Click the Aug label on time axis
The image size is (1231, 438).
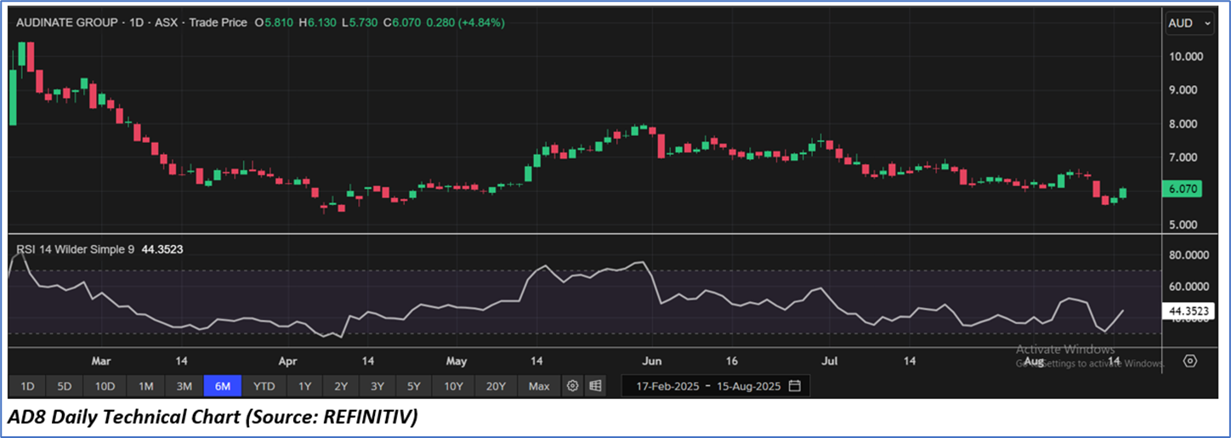click(x=1033, y=361)
